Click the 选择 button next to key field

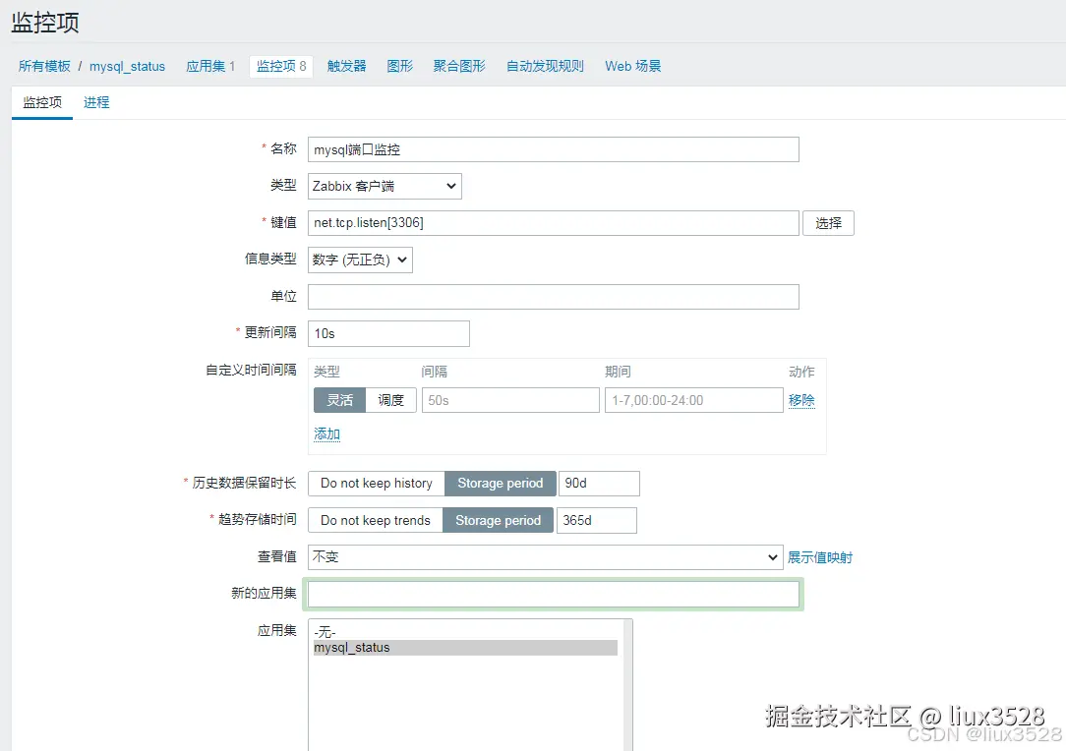click(x=828, y=223)
